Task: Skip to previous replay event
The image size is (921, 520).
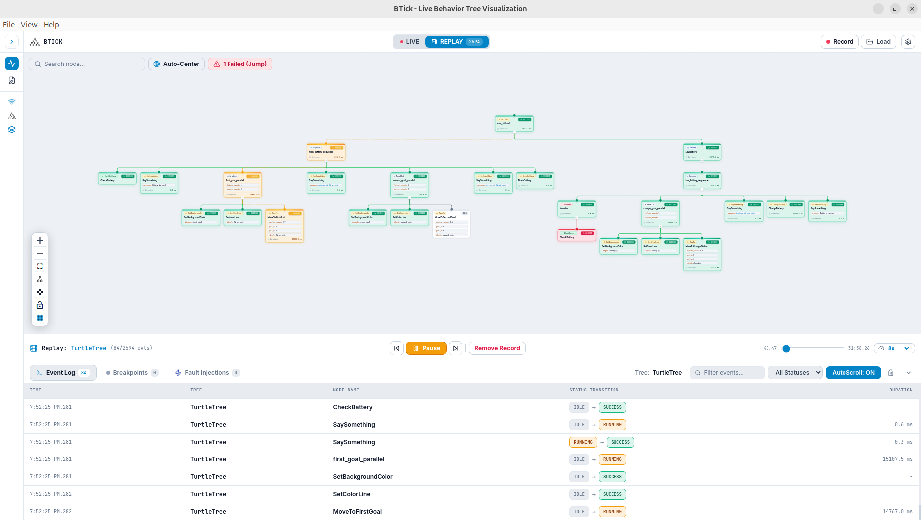Action: (397, 348)
